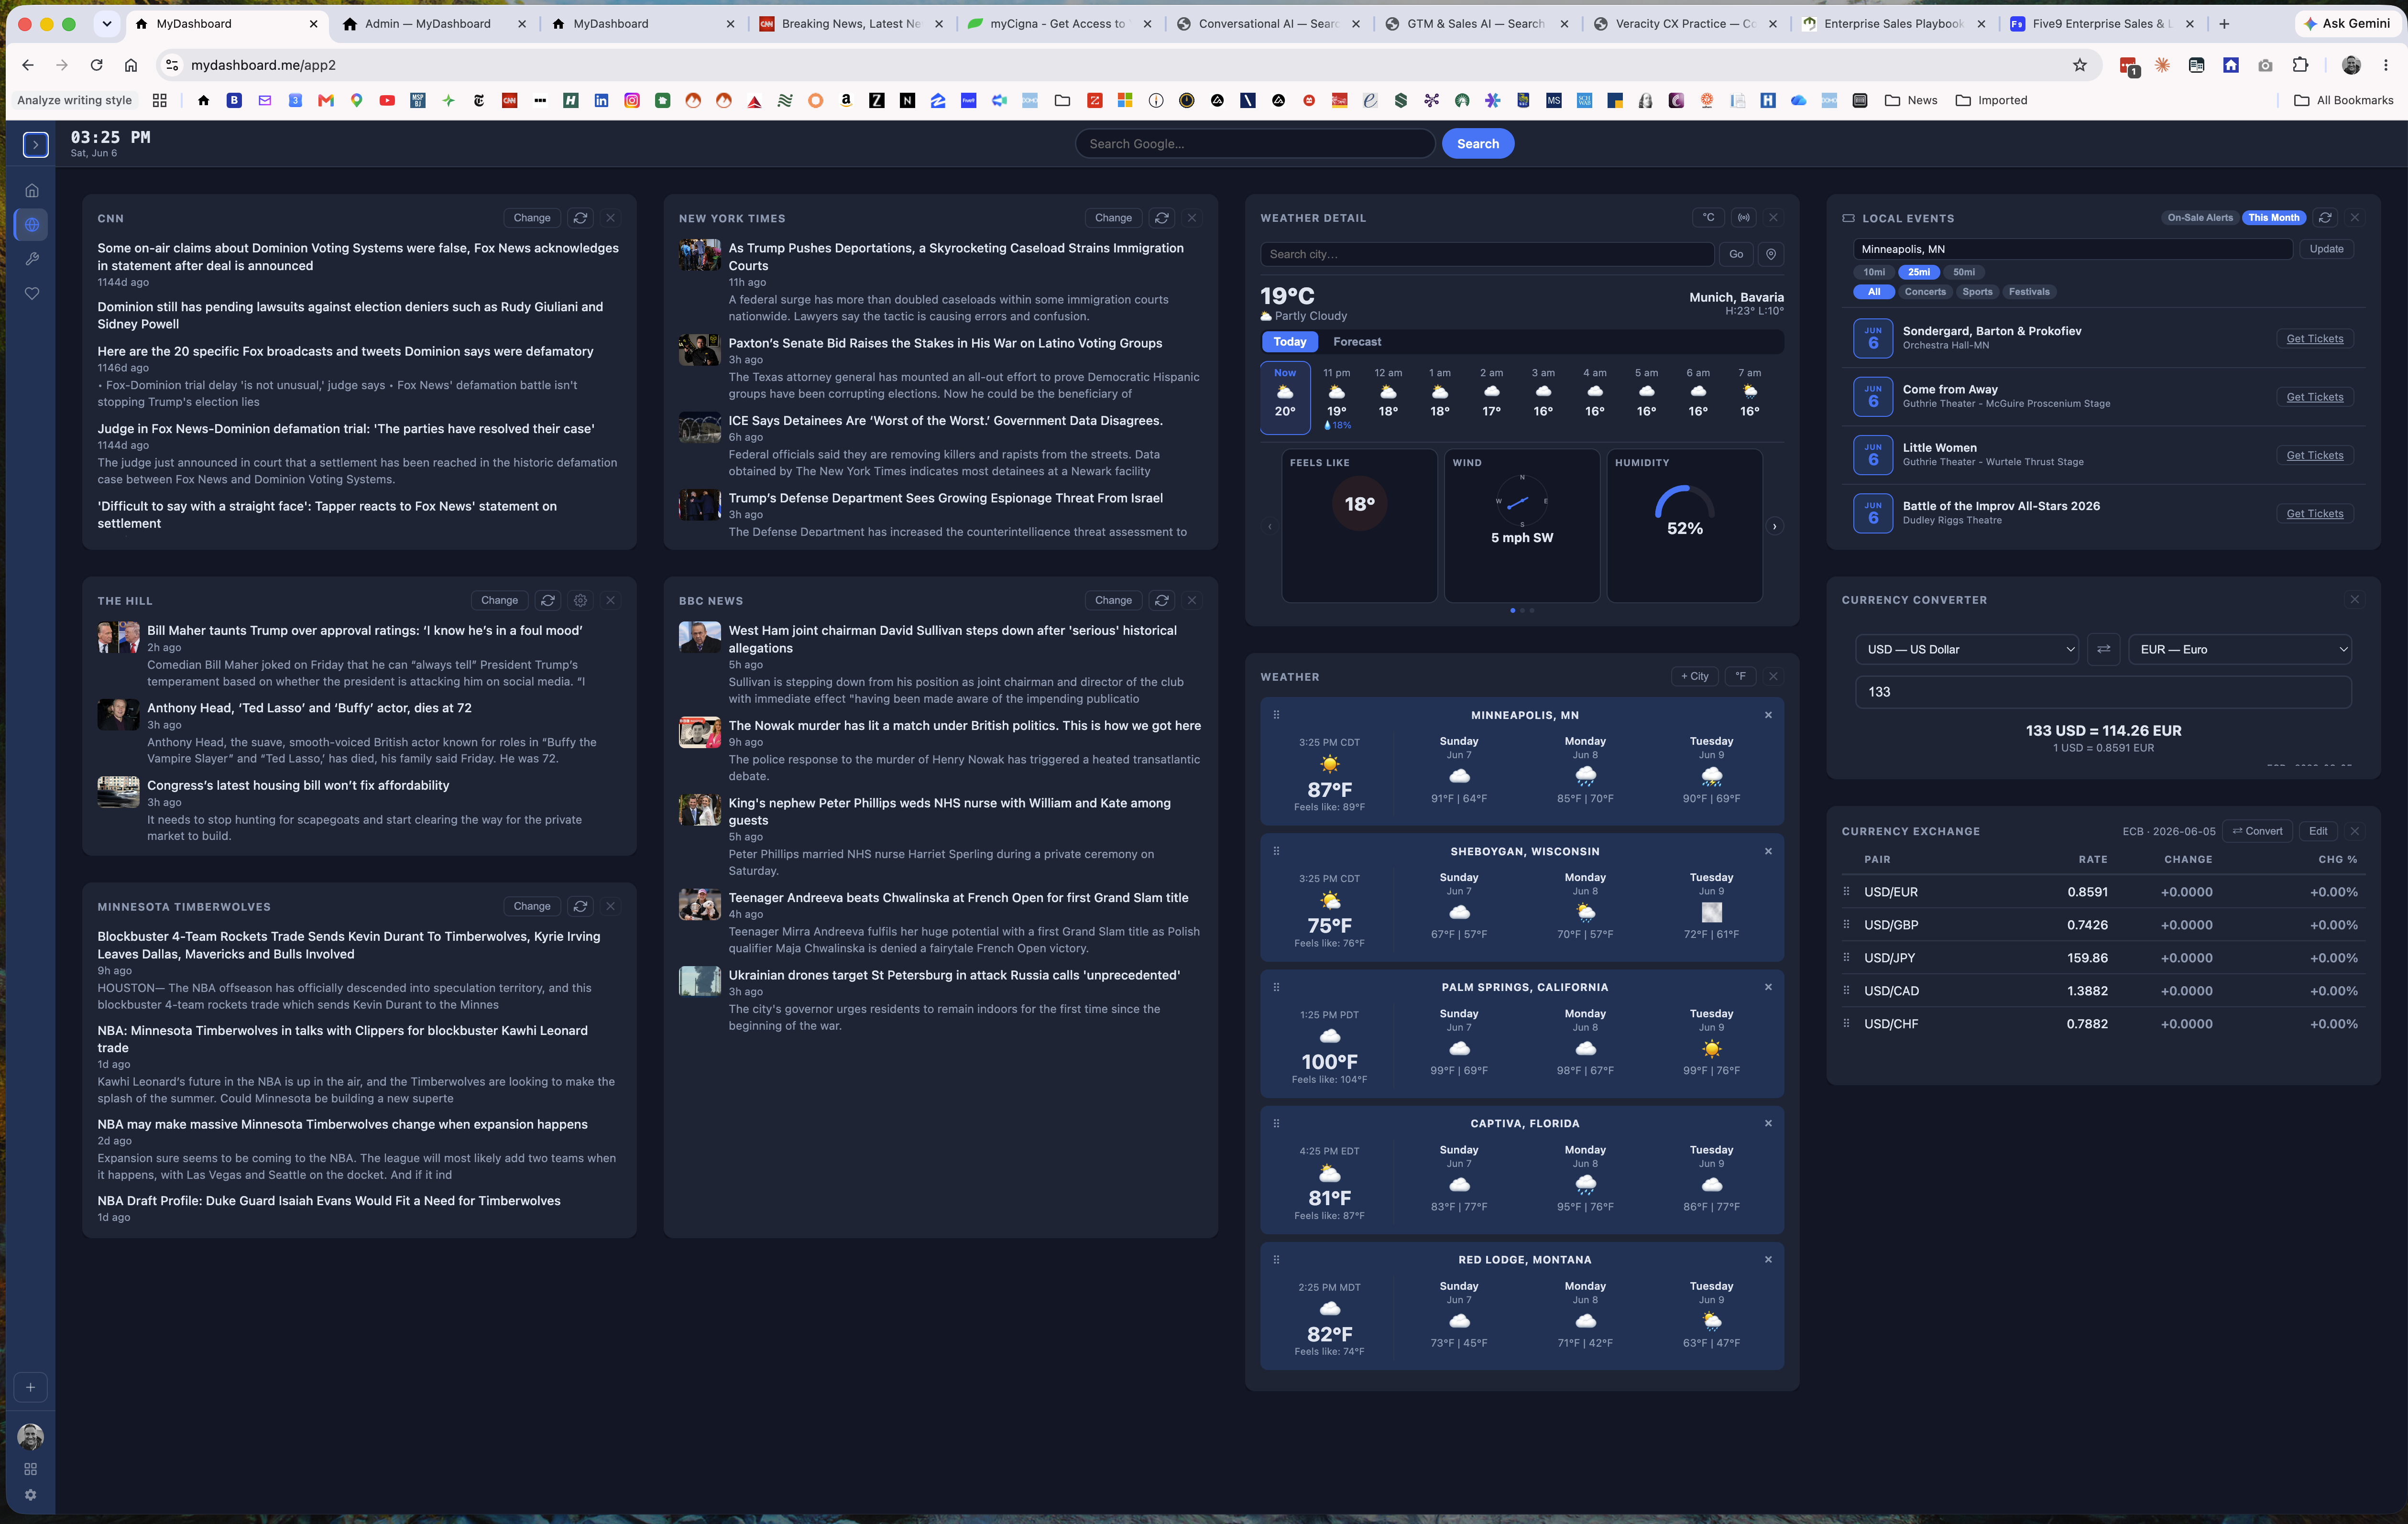
Task: Select Today tab in Weather Detail
Action: [x=1289, y=342]
